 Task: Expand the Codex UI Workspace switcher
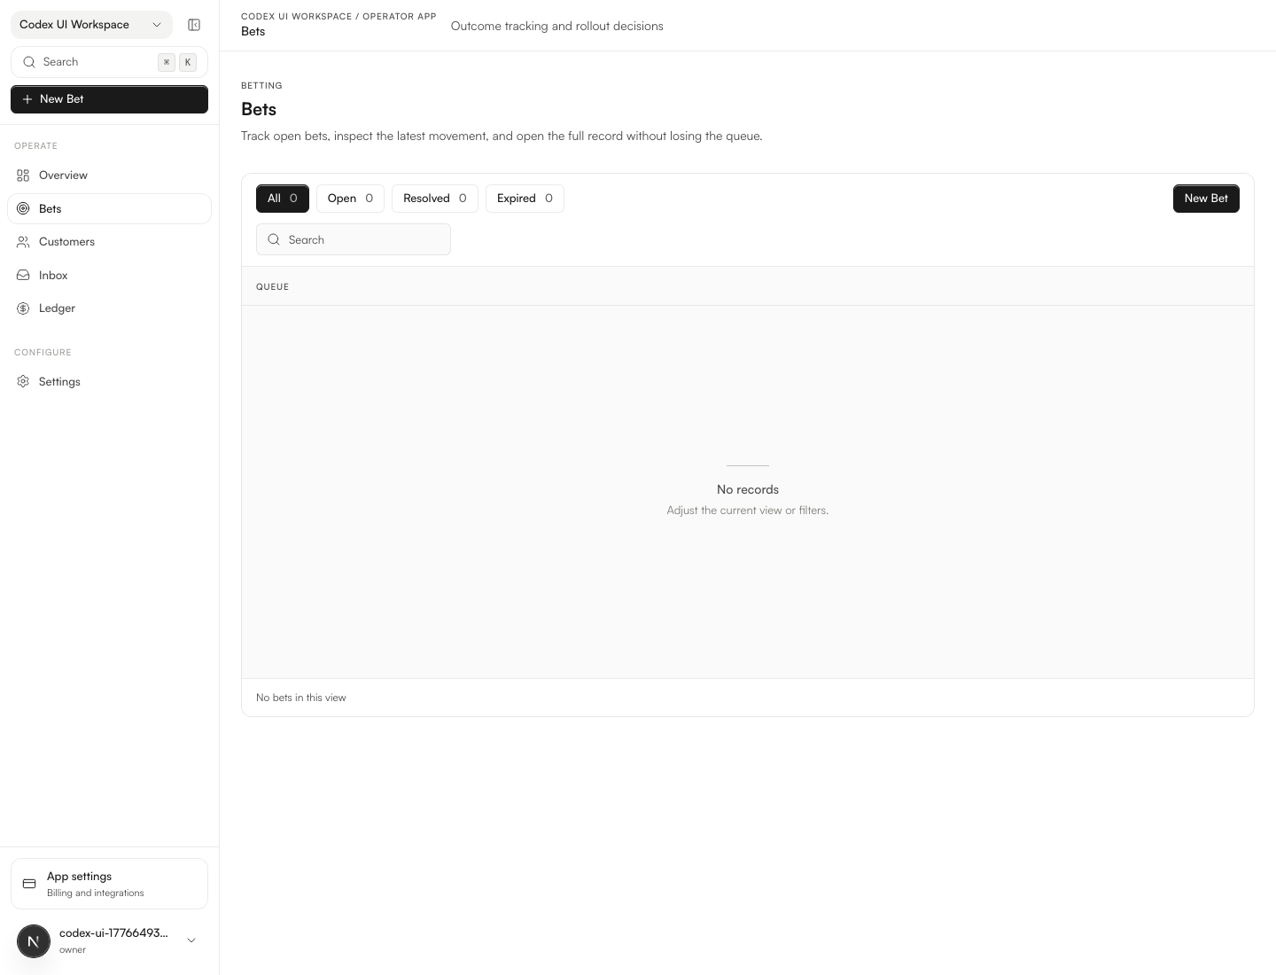click(x=91, y=25)
